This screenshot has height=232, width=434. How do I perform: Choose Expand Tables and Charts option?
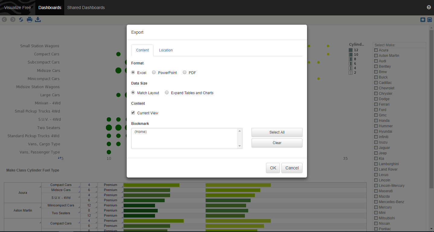pos(167,93)
